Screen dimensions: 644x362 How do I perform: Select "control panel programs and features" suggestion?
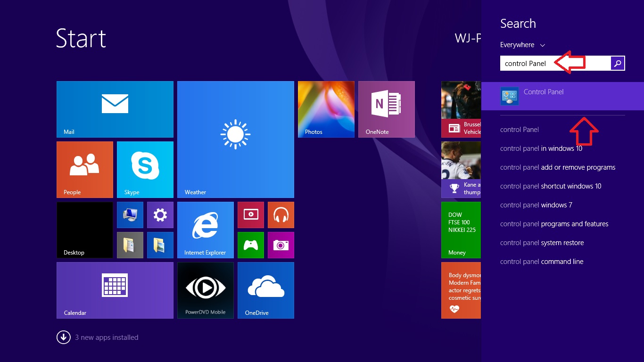tap(554, 224)
